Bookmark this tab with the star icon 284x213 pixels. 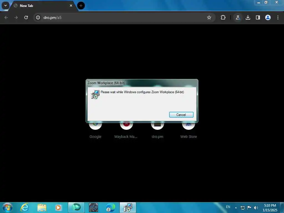[209, 17]
